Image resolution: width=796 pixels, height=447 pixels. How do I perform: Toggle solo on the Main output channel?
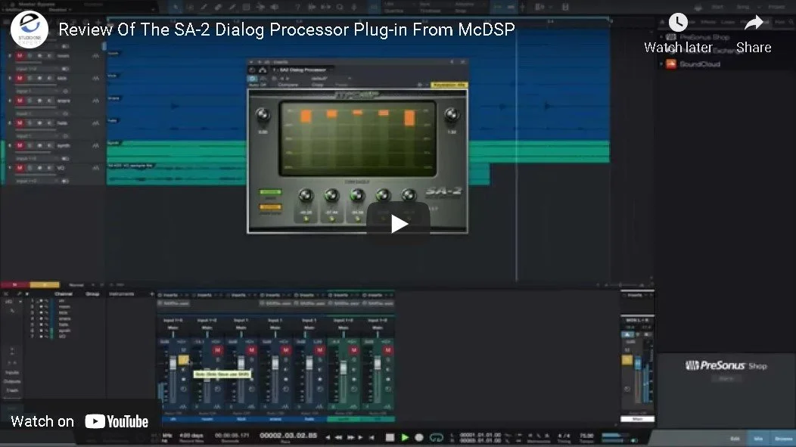point(627,360)
